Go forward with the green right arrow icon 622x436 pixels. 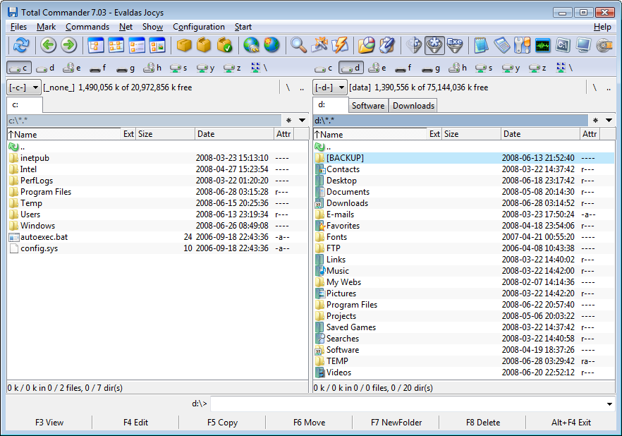click(68, 45)
